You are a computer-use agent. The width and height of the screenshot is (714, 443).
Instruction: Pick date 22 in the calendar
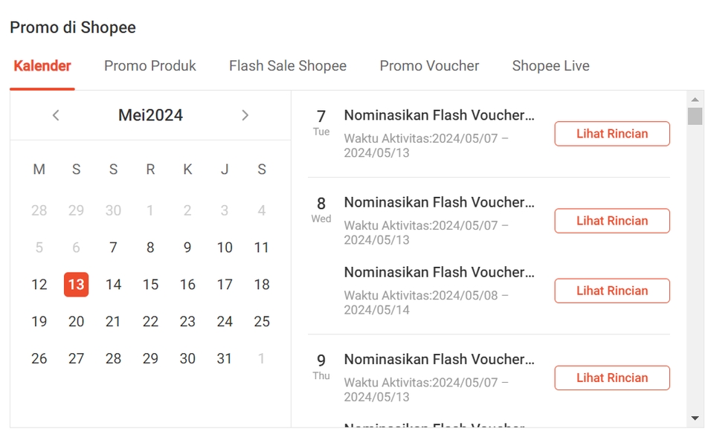(x=150, y=322)
